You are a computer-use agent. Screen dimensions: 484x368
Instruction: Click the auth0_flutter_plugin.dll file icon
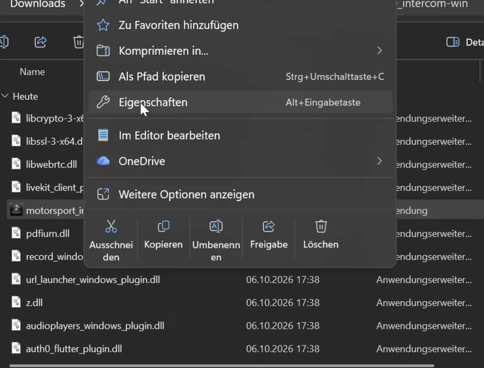(16, 348)
